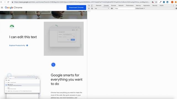Click the address bar suggestions illustration
The width and height of the screenshot is (177, 99).
point(22,86)
